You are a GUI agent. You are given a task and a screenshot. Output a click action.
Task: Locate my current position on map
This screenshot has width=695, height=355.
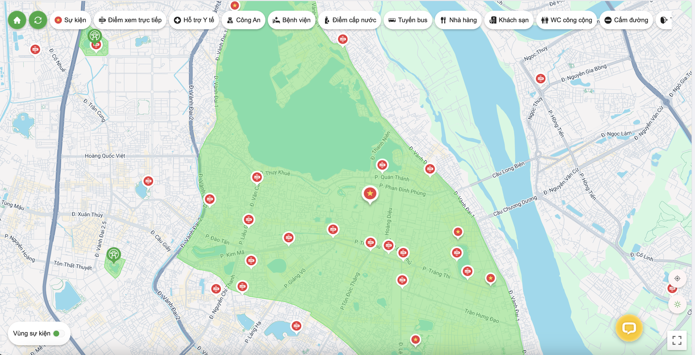pyautogui.click(x=677, y=279)
